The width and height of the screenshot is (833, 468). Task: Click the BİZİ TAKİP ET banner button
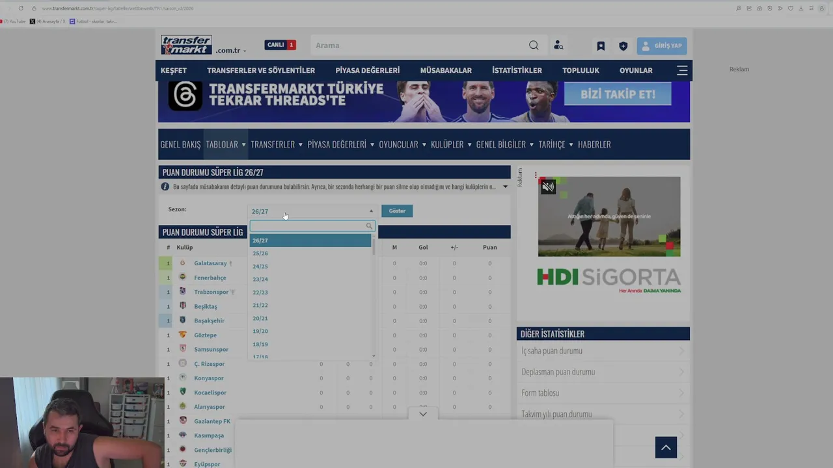(618, 94)
